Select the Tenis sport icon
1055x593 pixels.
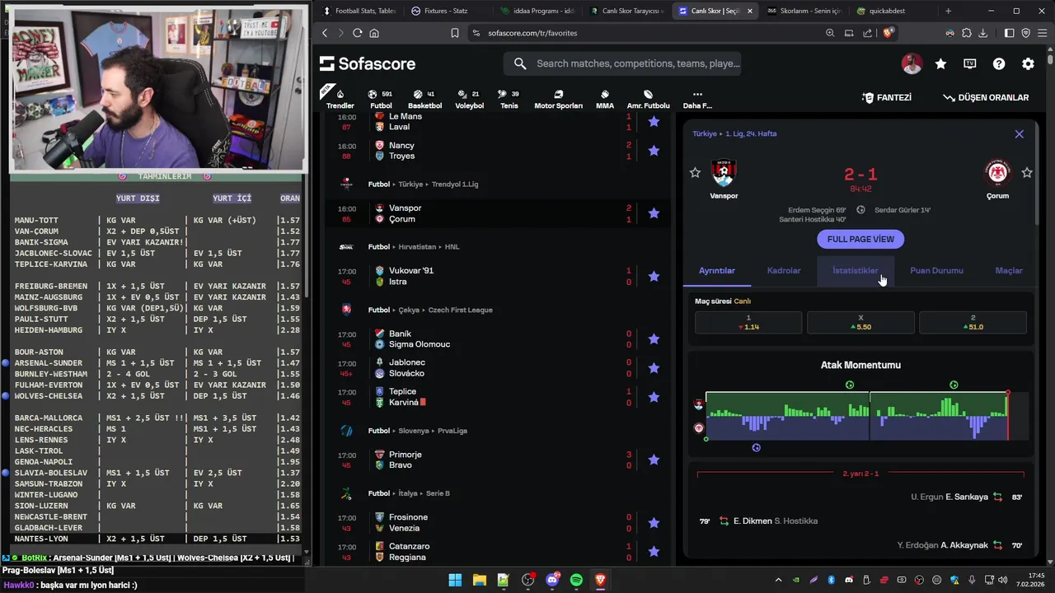pyautogui.click(x=509, y=99)
